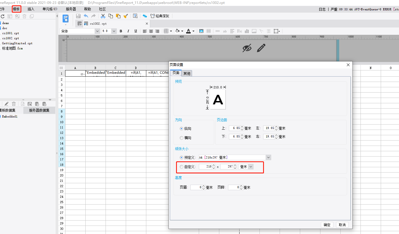The image size is (399, 234).
Task: Click the preview report icon
Action: point(65,19)
